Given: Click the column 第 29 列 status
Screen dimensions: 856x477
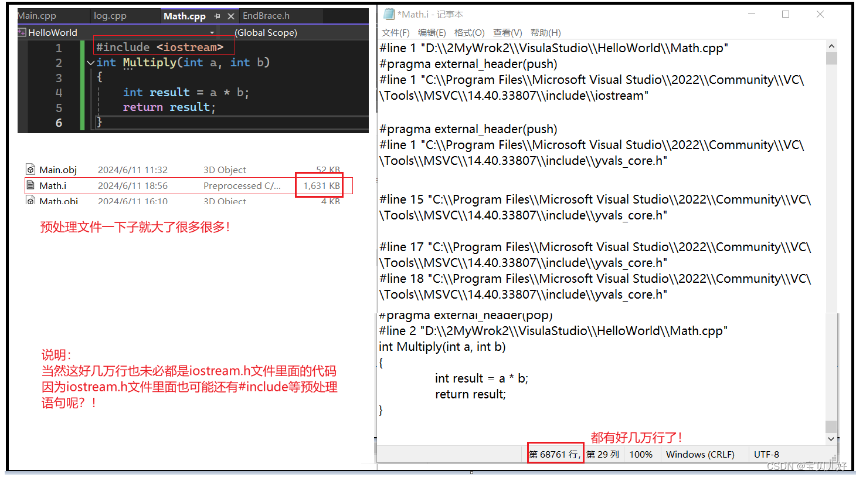Looking at the screenshot, I should click(x=603, y=454).
